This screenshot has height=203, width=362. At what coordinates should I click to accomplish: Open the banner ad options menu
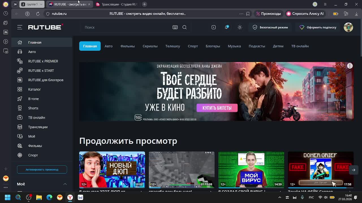[350, 66]
